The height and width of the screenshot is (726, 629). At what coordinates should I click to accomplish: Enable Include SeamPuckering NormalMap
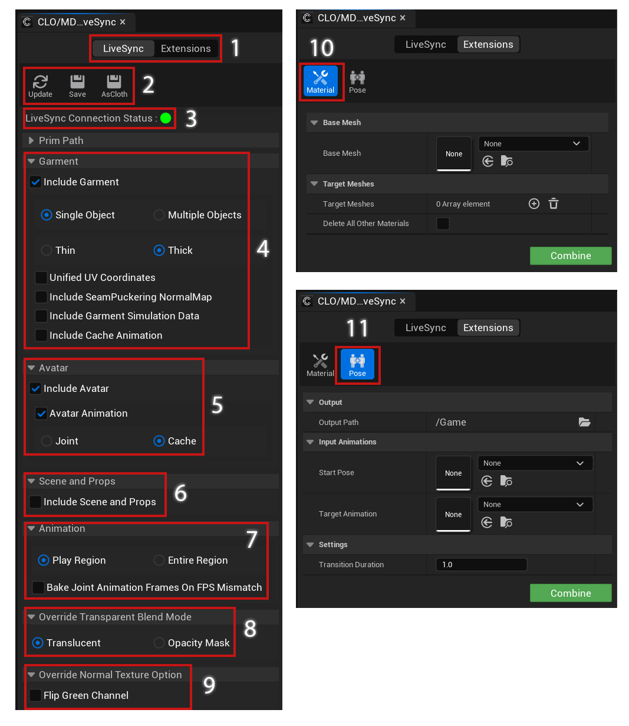tap(41, 297)
